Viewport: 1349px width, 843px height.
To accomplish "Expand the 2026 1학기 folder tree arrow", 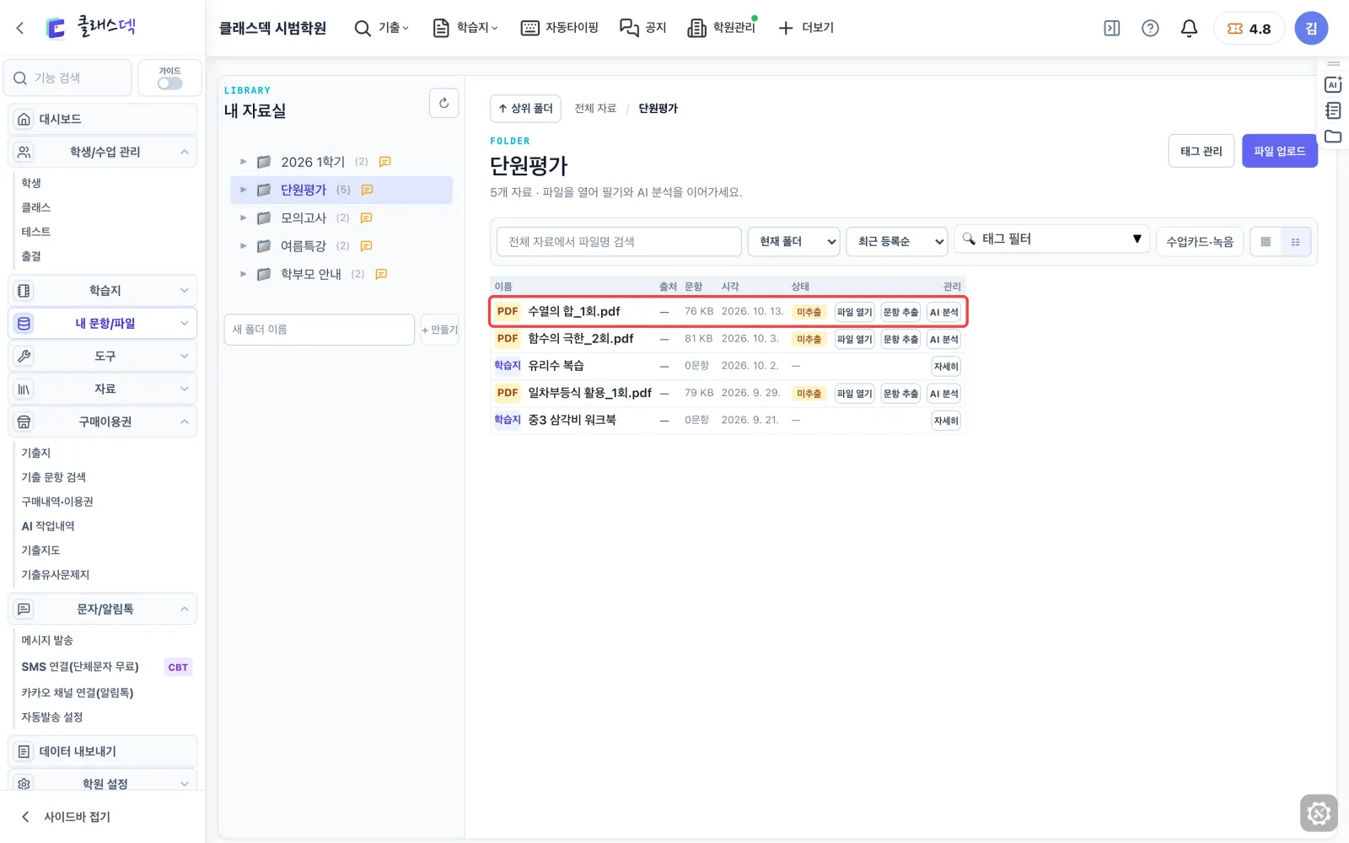I will [244, 162].
